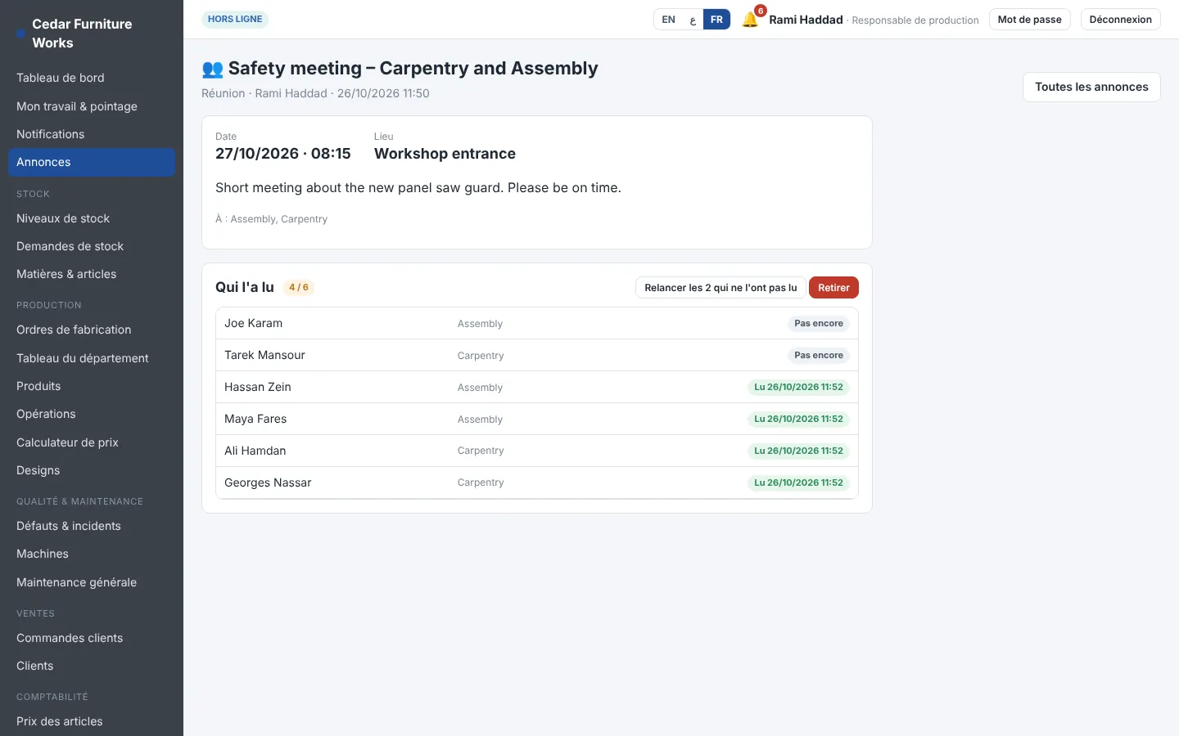Switch language to Arabic
1179x736 pixels.
tap(693, 20)
